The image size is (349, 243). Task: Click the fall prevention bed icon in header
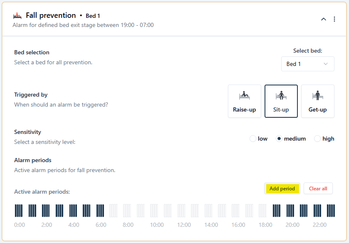point(17,16)
